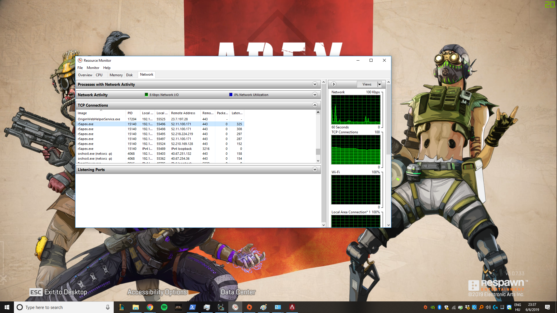Expand the Listening Ports section
Screen dimensions: 557x313
[x=315, y=170]
